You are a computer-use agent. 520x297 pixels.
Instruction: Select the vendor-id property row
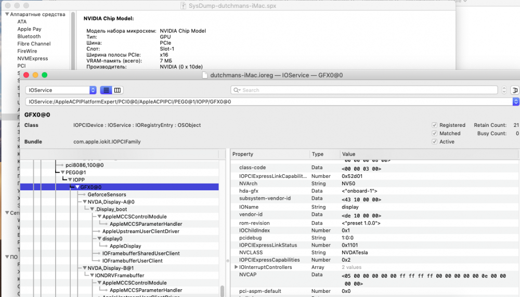(x=375, y=215)
